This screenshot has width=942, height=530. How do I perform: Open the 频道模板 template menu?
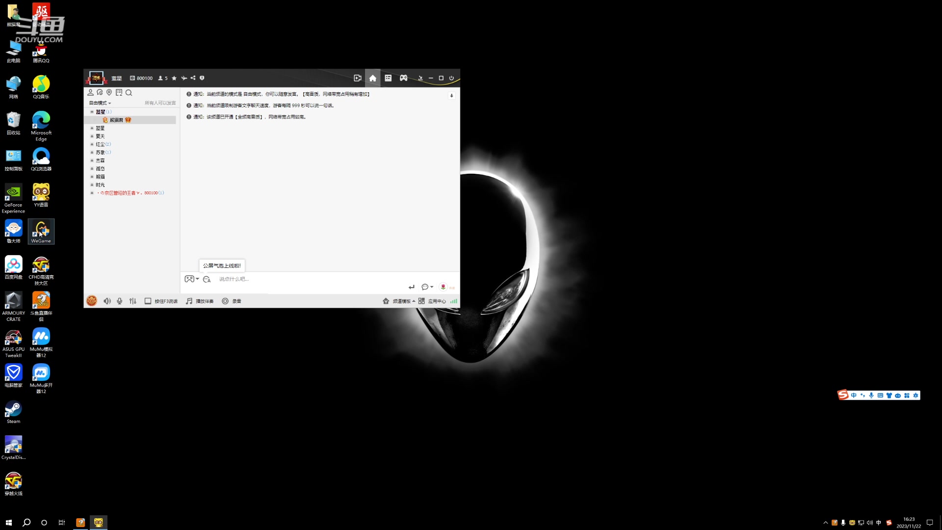(399, 301)
